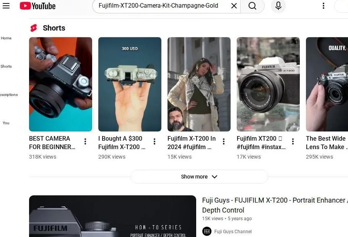Open the Fuji Guys Channel avatar
Image resolution: width=348 pixels, height=237 pixels.
(x=207, y=231)
